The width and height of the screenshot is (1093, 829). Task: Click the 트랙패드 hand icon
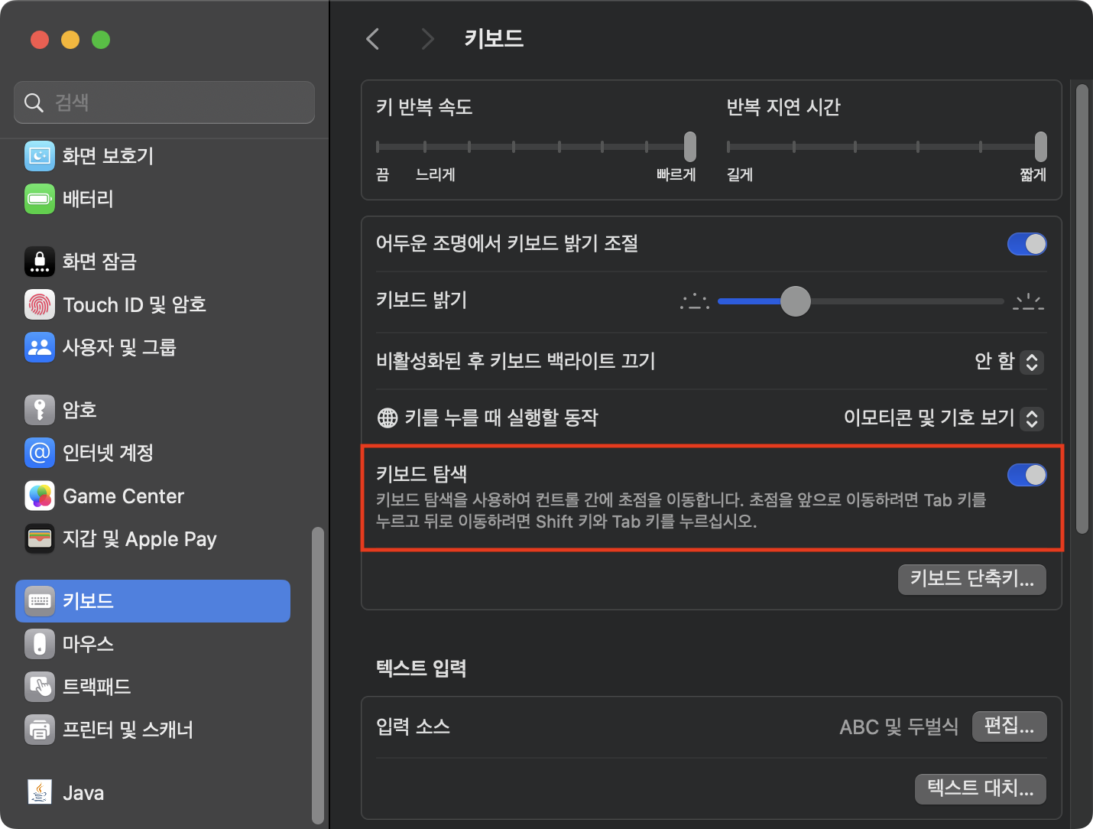tap(40, 687)
